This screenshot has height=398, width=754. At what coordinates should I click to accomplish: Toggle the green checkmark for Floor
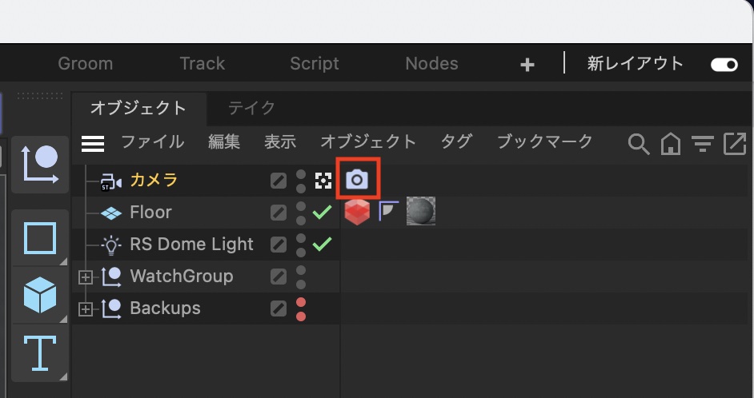(x=322, y=212)
